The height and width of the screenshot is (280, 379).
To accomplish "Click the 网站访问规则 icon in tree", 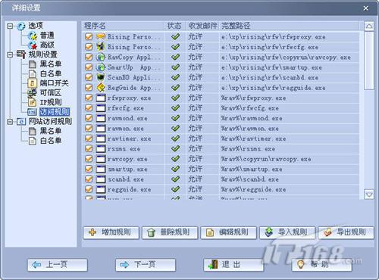I will click(21, 122).
